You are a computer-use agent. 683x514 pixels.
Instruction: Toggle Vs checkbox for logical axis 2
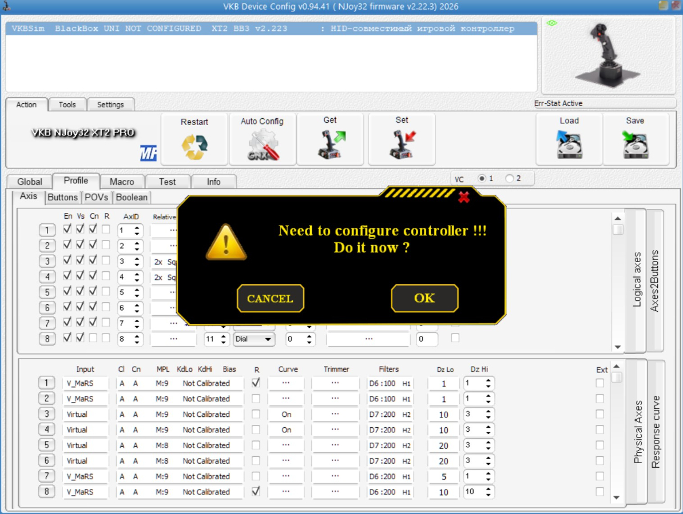80,244
